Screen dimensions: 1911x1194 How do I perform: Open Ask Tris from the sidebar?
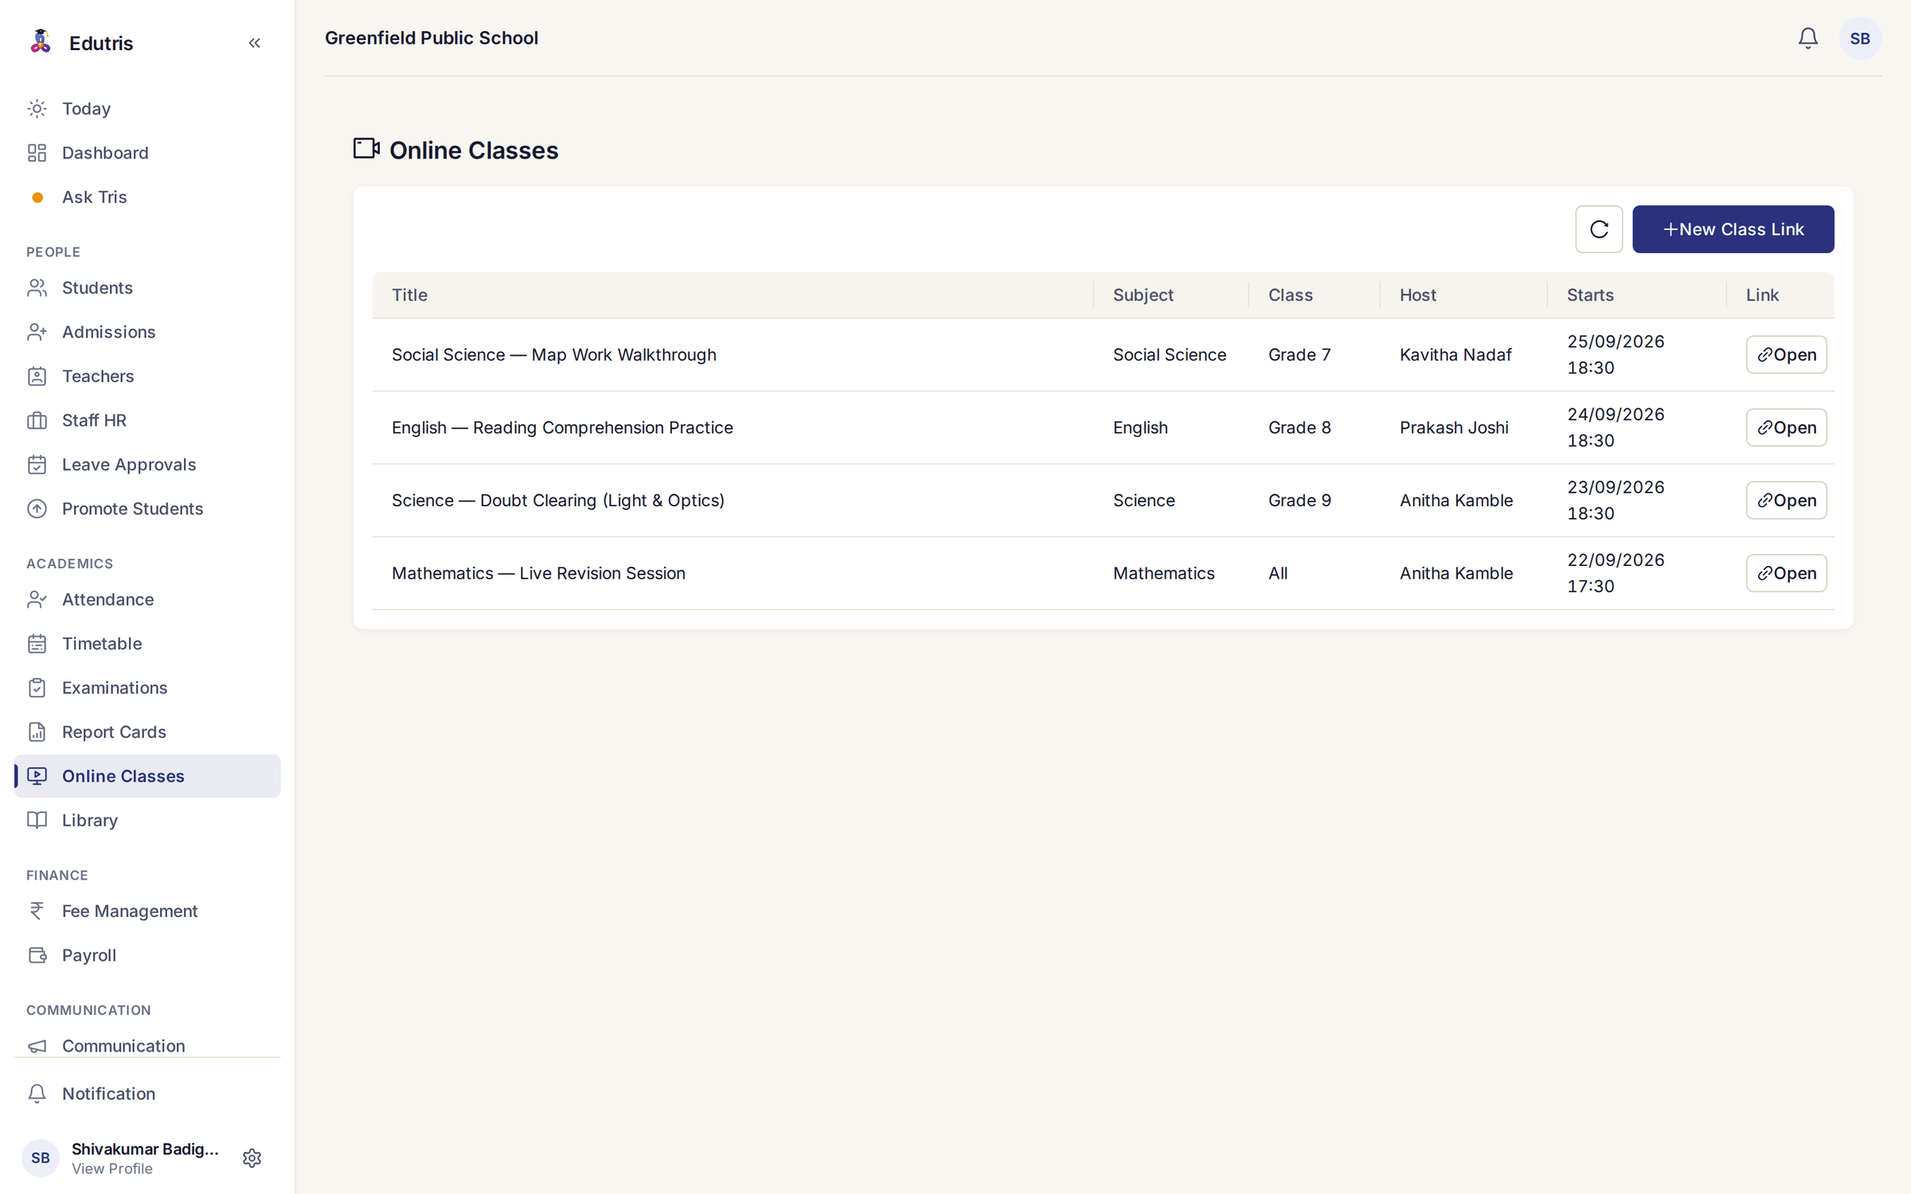tap(147, 197)
